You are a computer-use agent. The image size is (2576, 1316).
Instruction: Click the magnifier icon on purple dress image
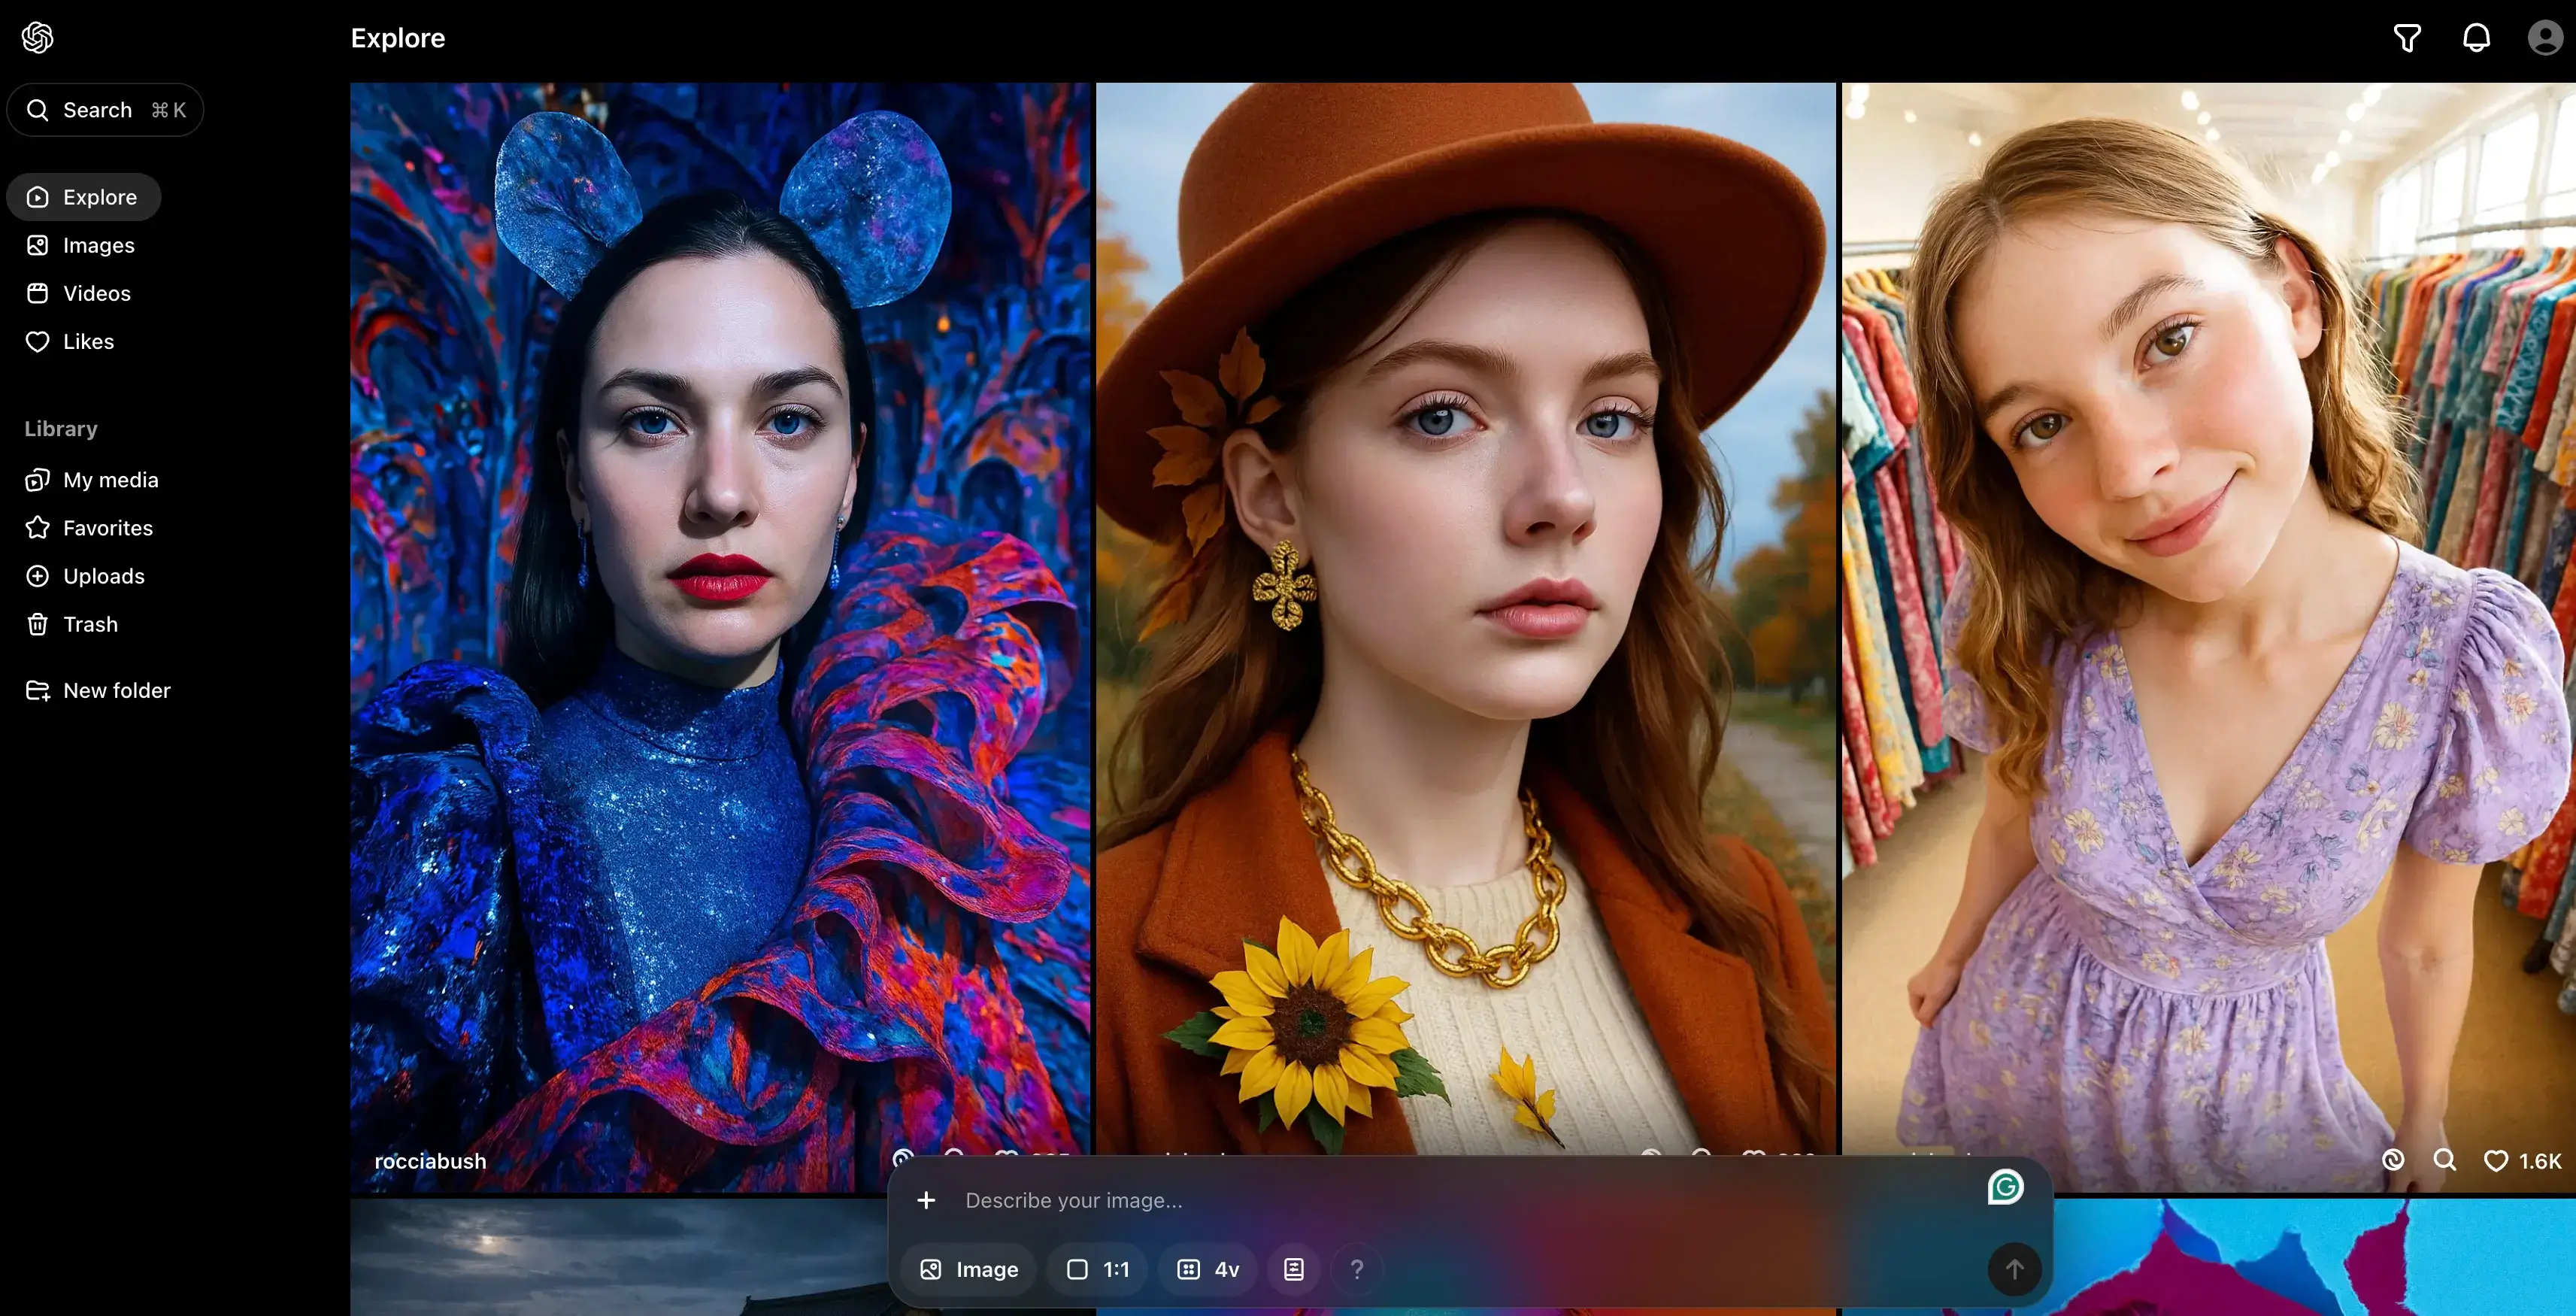click(x=2444, y=1160)
